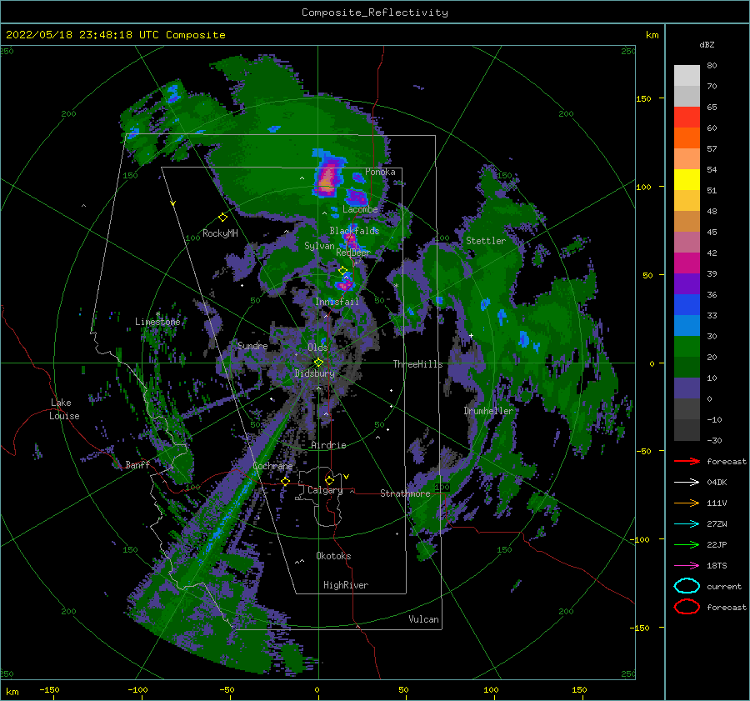Select the Calgary city label
Image resolution: width=750 pixels, height=701 pixels.
click(325, 490)
